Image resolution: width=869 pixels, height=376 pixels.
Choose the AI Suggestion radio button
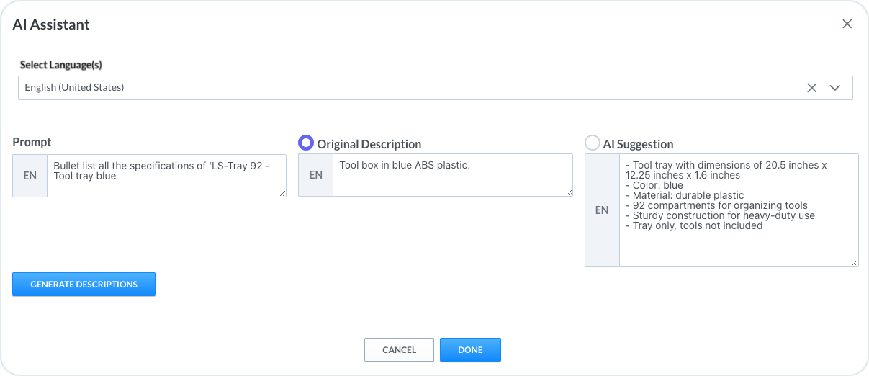(593, 143)
